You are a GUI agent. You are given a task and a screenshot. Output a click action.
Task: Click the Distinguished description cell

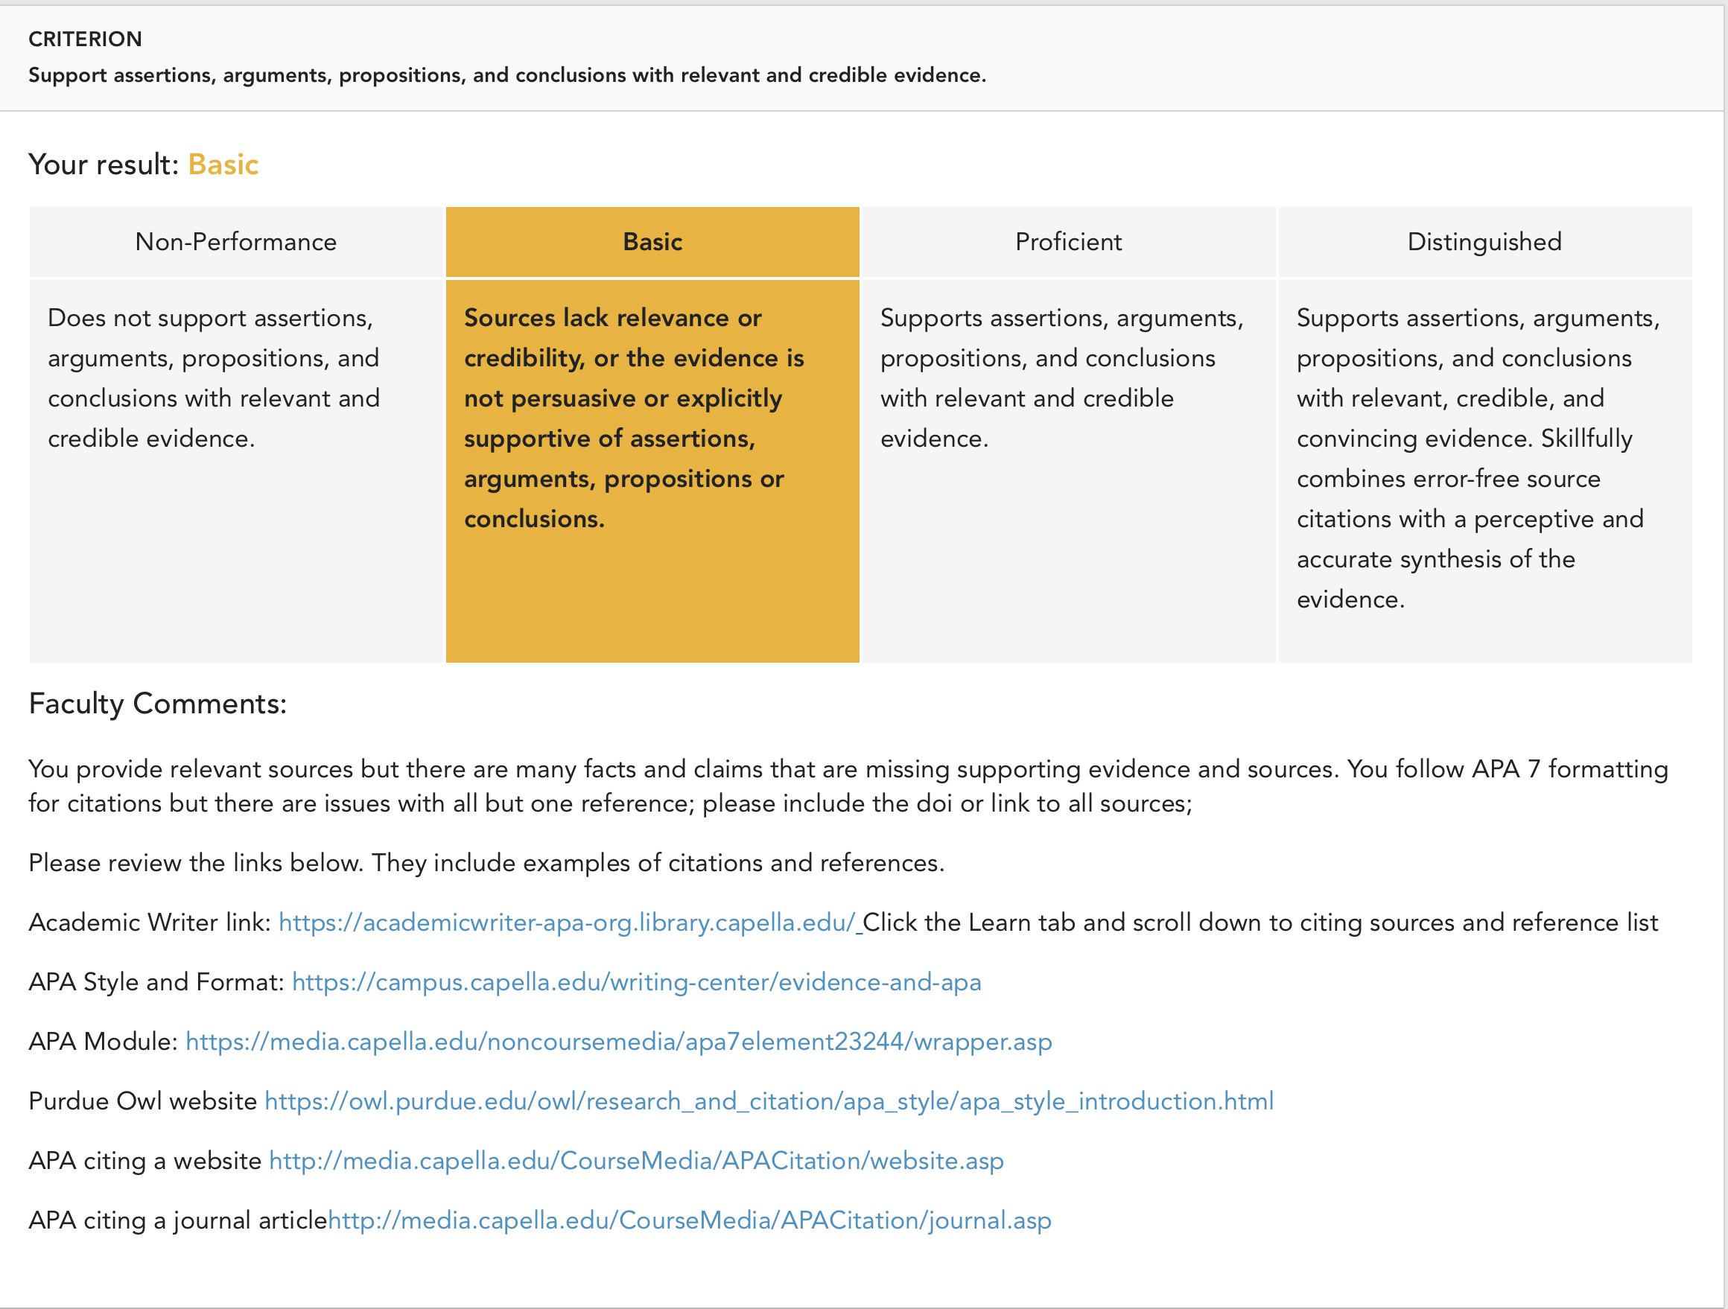(1485, 471)
